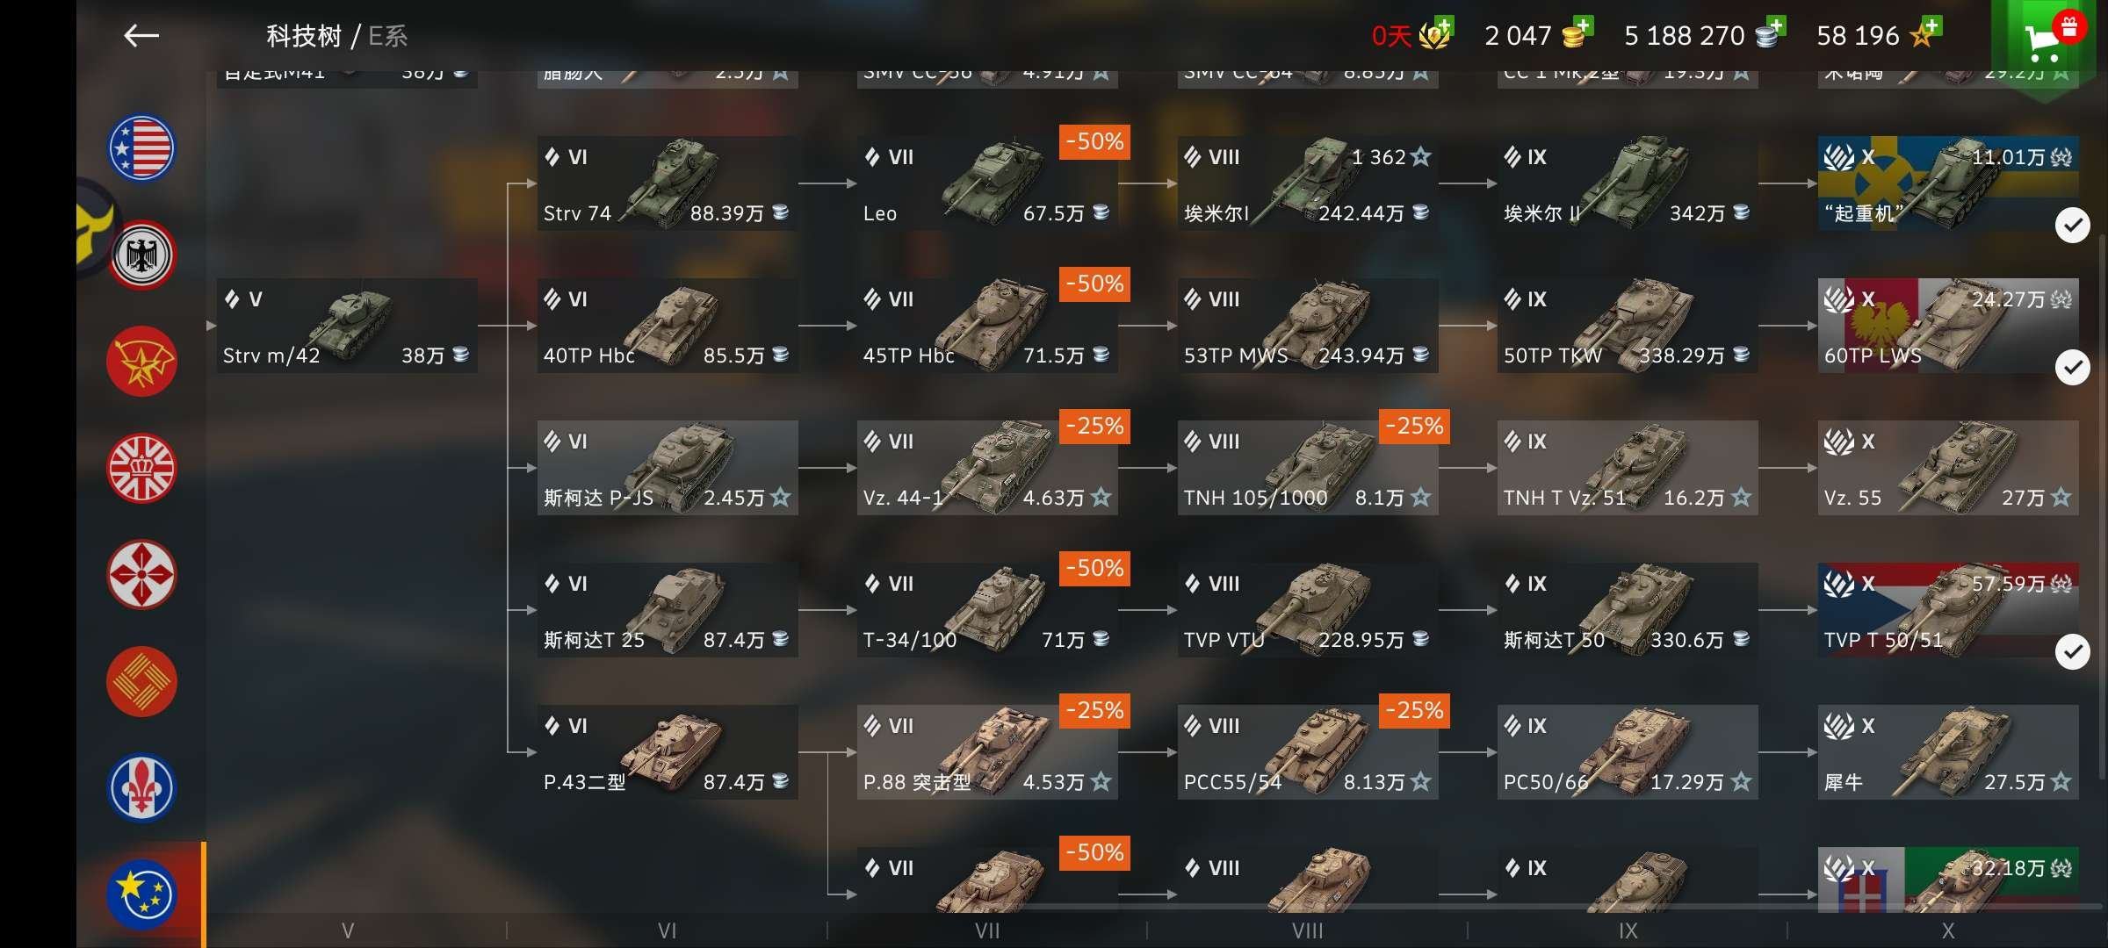The width and height of the screenshot is (2108, 948).
Task: Select the USSR star nation icon
Action: (141, 362)
